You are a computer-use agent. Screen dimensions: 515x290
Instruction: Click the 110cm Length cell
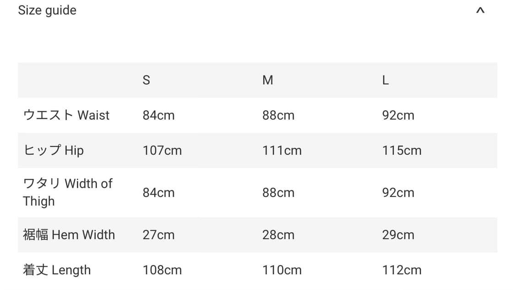pos(282,270)
